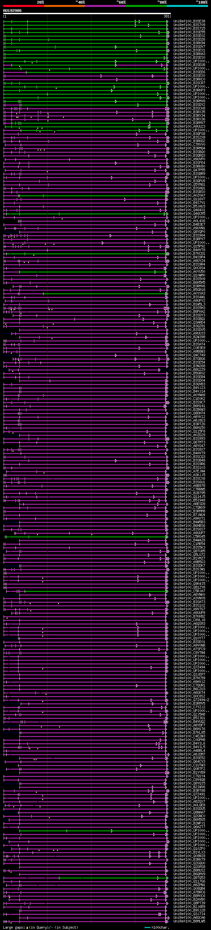Select the UniRef100_B3SDY2 label
This screenshot has width=211, height=930.
click(189, 105)
